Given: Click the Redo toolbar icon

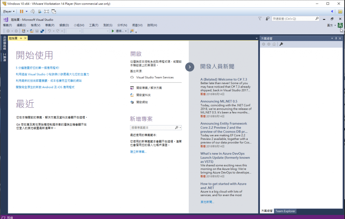Looking at the screenshot, I should click(x=58, y=31).
